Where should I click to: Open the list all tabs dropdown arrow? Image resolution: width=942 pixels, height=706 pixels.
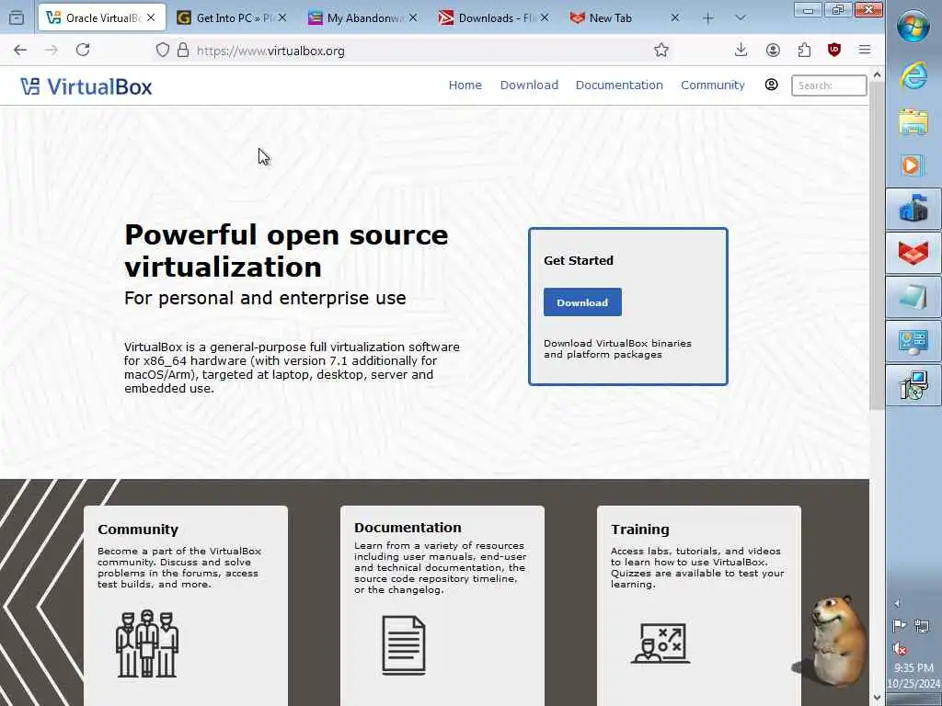point(741,18)
